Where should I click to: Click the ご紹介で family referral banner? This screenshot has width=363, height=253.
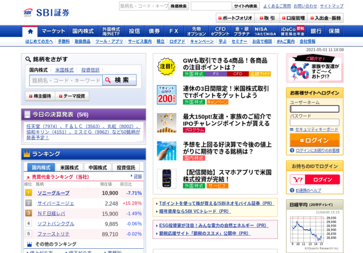(x=315, y=68)
